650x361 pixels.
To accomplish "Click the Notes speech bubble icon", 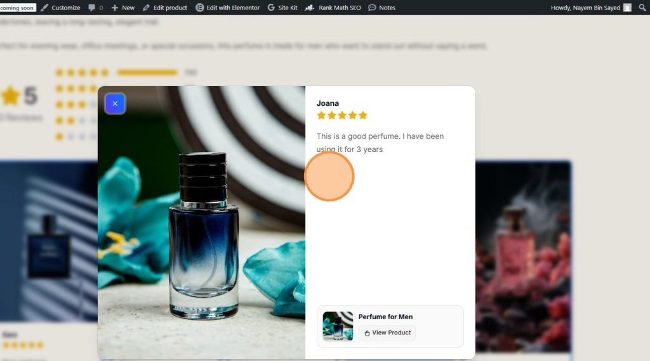I will tap(372, 8).
